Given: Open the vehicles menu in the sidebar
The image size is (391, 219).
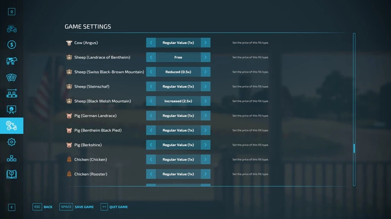Looking at the screenshot, I should point(11,29).
